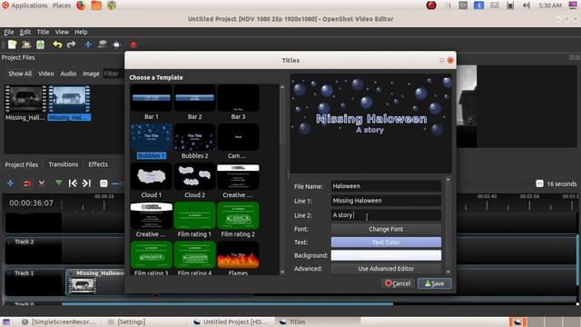Screen dimensions: 581x327
Task: Click the Line 1 text field
Action: click(x=386, y=201)
